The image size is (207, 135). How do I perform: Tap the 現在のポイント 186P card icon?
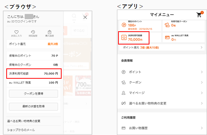pos(124,25)
